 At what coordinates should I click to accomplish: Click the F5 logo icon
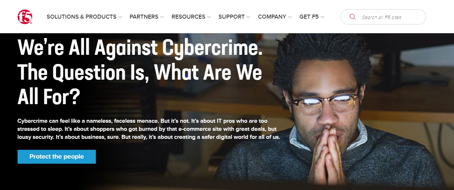pos(25,16)
